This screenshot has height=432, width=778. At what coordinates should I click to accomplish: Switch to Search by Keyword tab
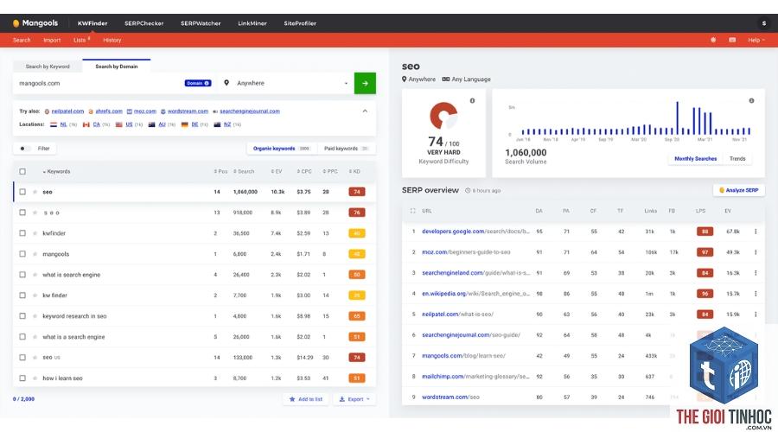click(x=48, y=67)
